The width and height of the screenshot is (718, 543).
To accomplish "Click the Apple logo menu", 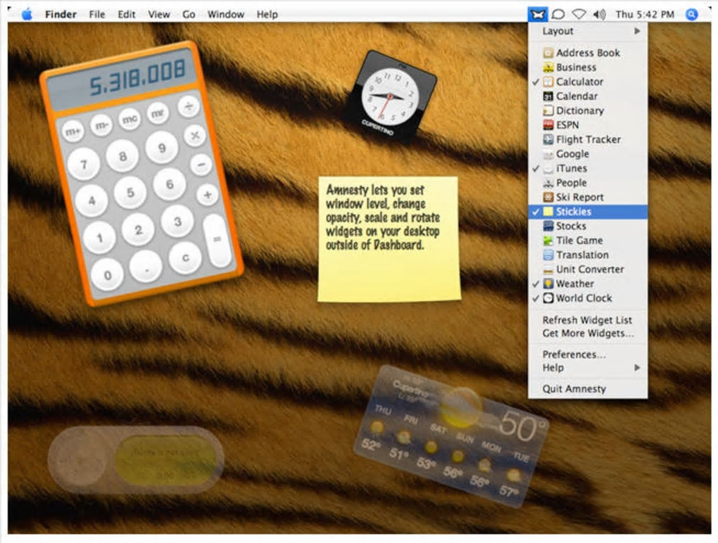I will [27, 14].
